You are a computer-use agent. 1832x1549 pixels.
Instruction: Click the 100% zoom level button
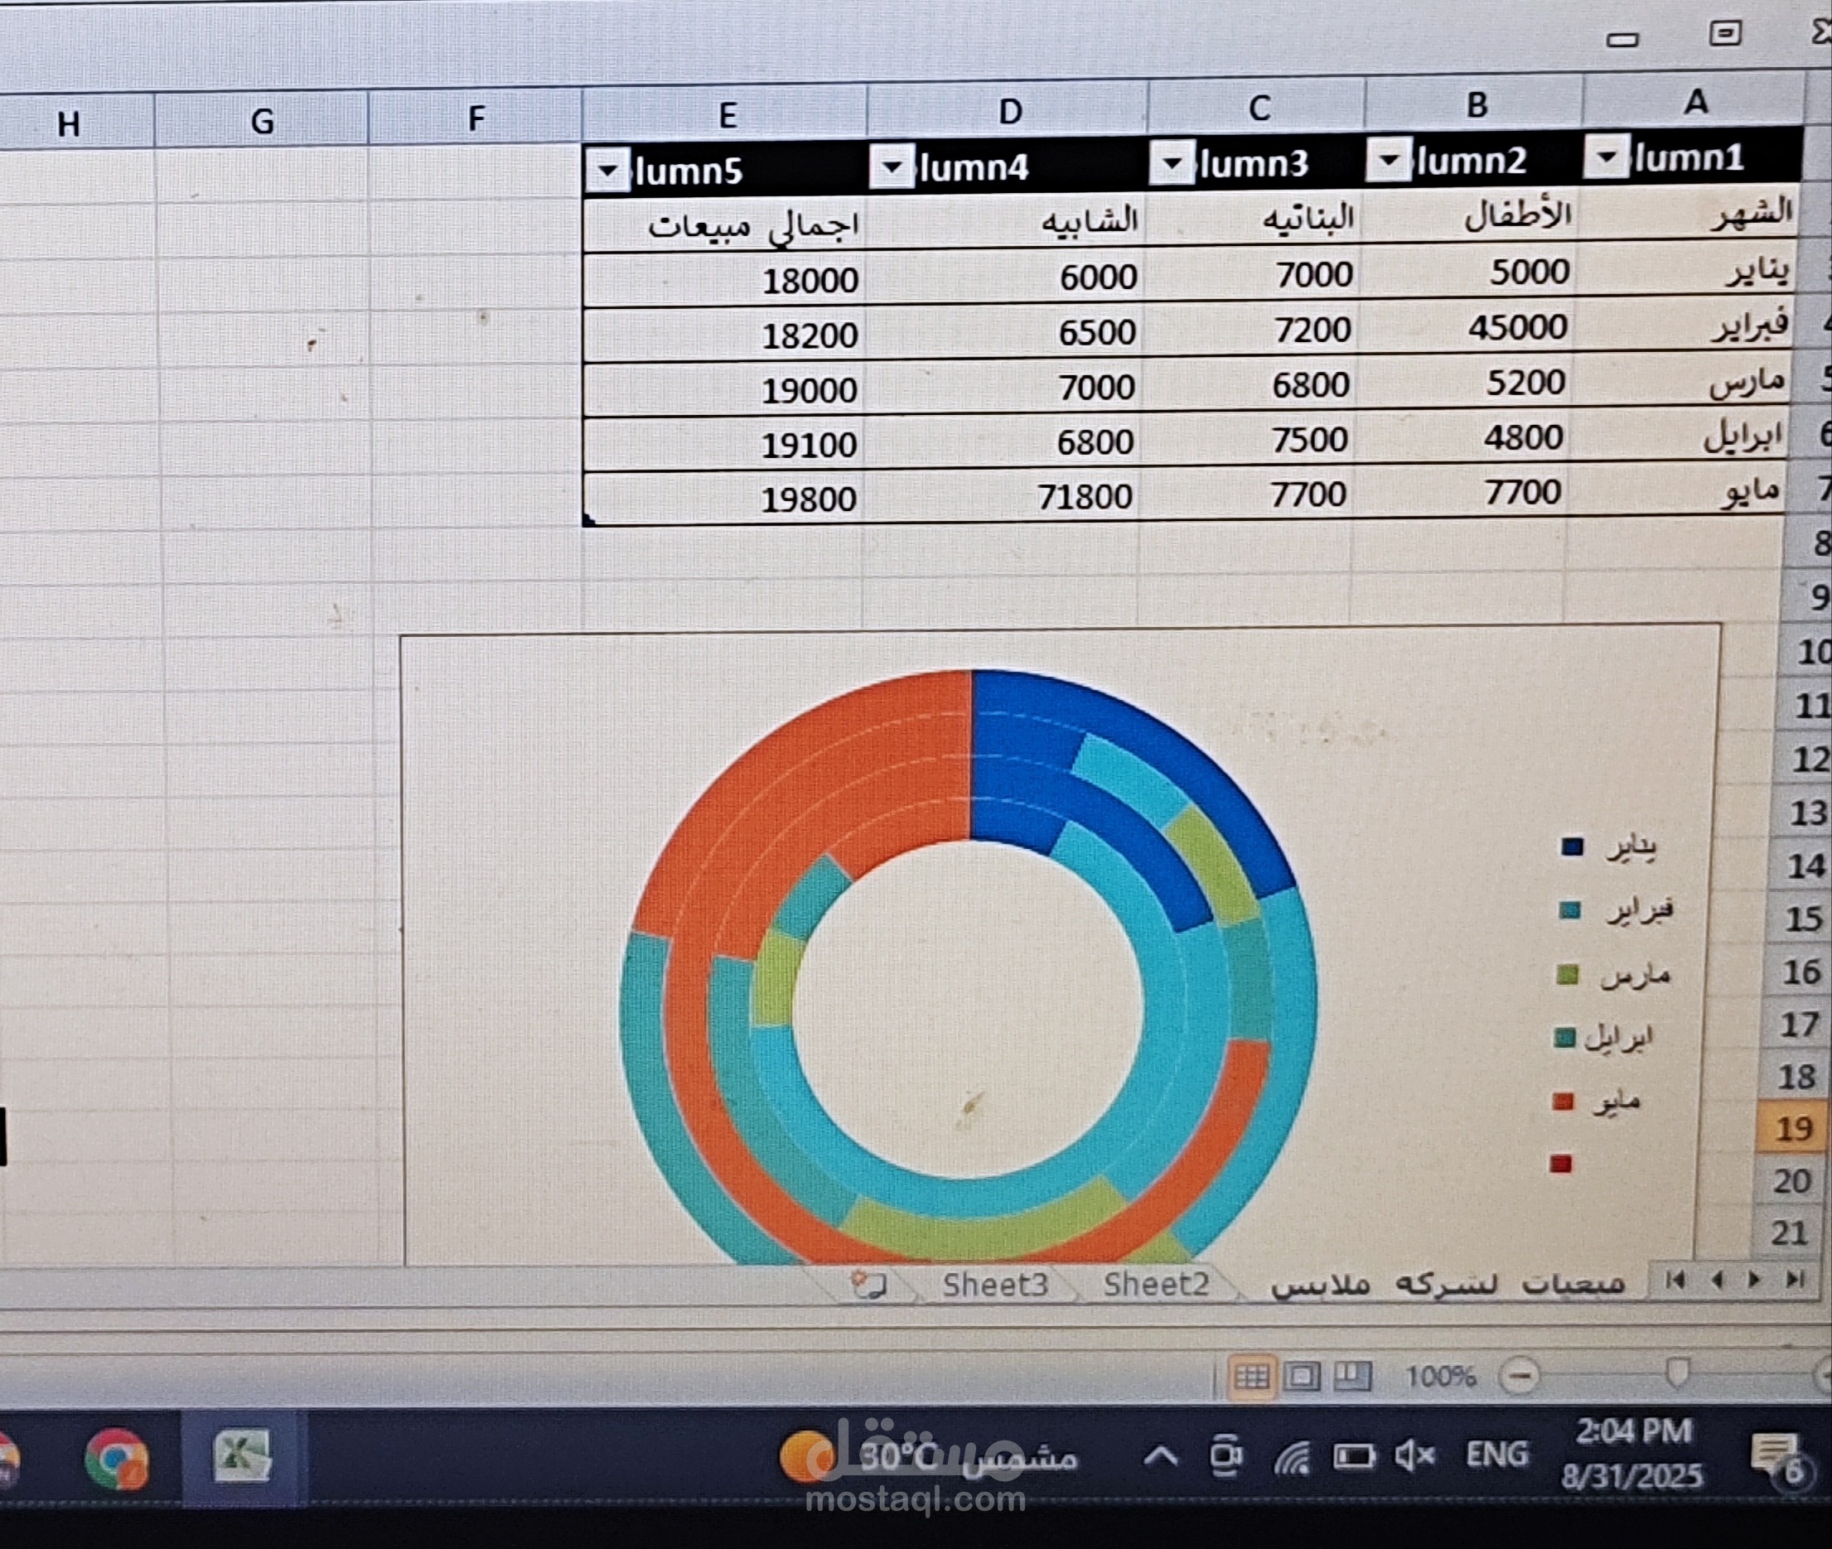pyautogui.click(x=1440, y=1376)
